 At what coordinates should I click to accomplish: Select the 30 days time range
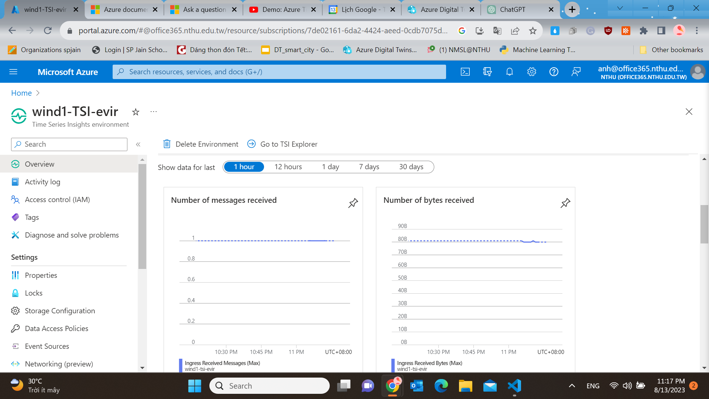411,167
